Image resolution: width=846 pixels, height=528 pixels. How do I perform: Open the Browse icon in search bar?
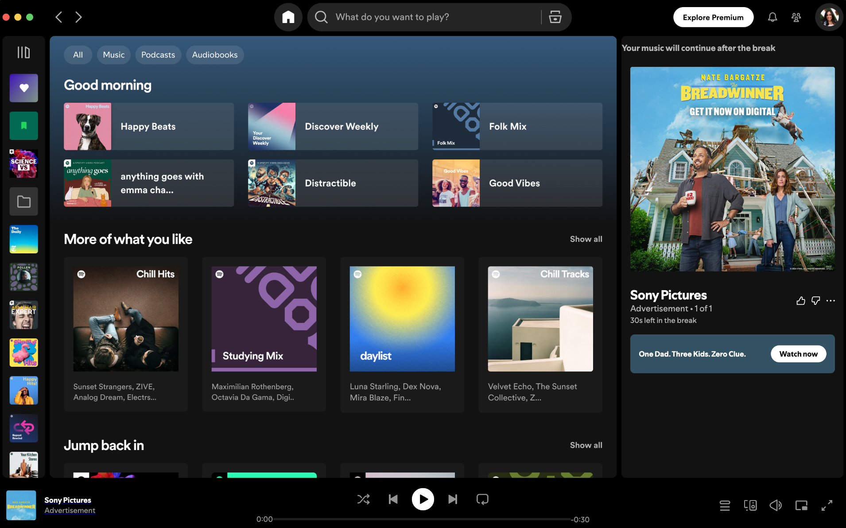pyautogui.click(x=555, y=17)
